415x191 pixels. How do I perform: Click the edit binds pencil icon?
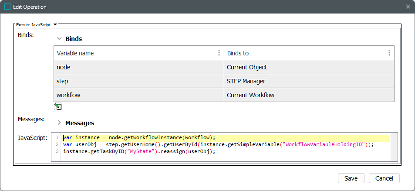58,107
